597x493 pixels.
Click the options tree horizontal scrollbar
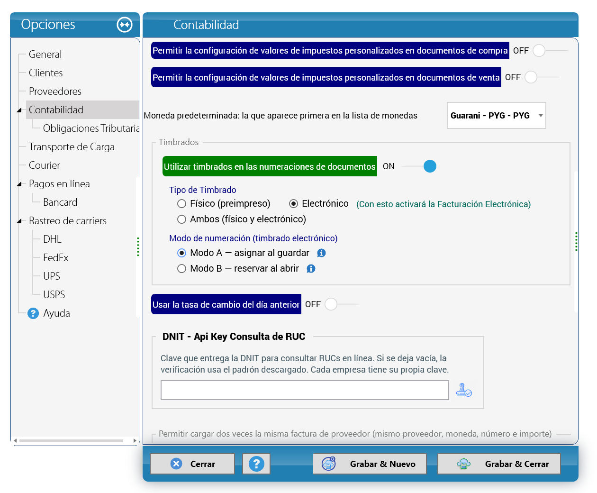coord(71,441)
